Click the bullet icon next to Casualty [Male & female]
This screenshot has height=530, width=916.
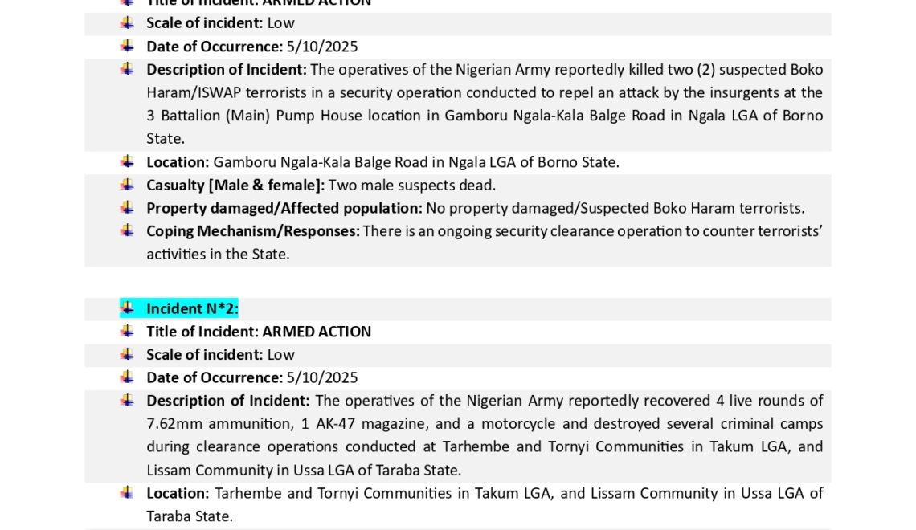click(x=127, y=184)
